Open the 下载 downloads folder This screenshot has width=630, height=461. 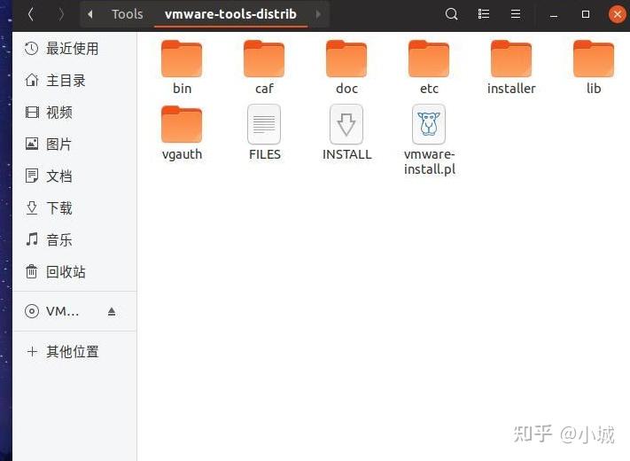pyautogui.click(x=74, y=207)
